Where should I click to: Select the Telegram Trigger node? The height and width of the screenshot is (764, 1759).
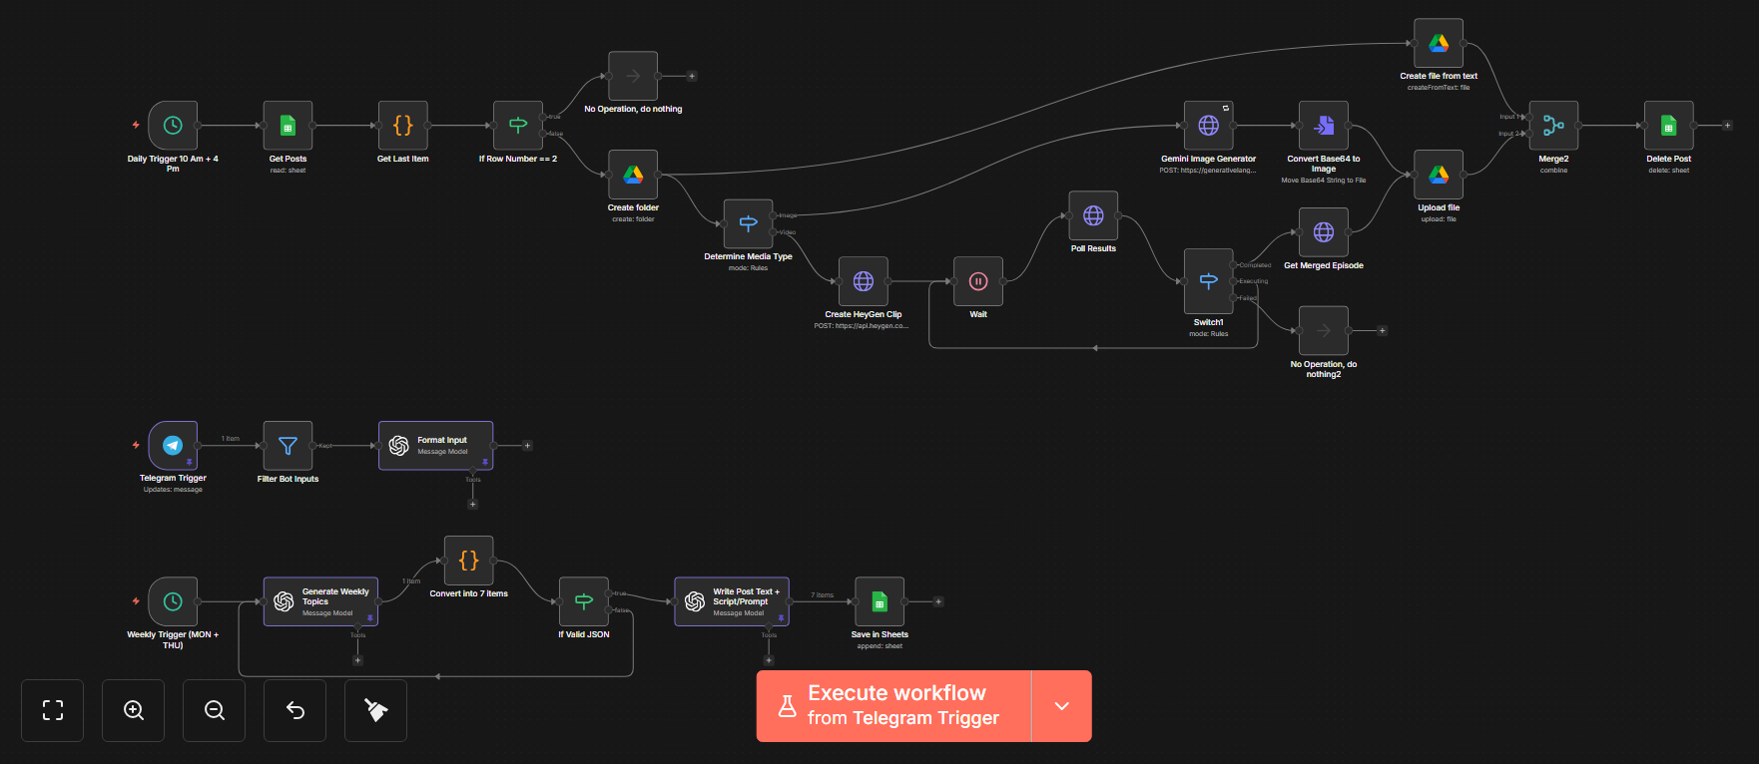(173, 445)
